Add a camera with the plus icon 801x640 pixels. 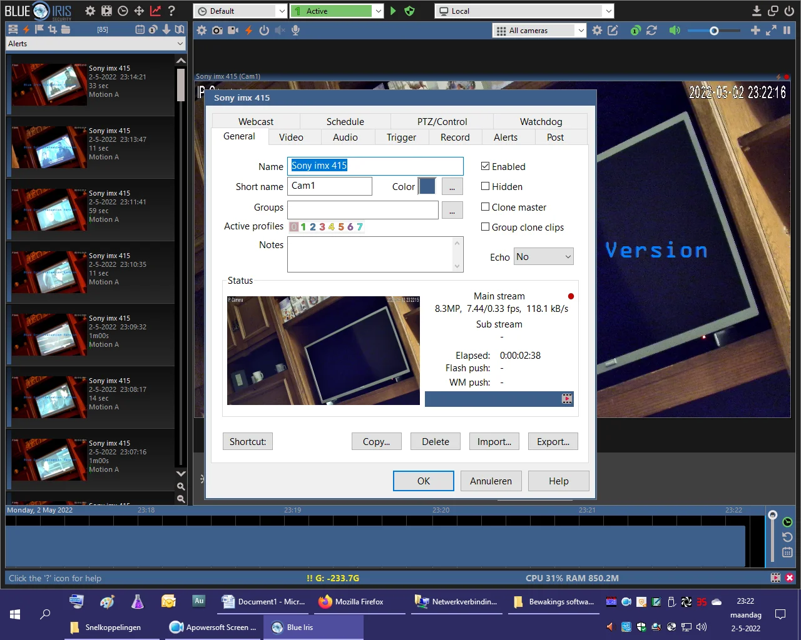pos(755,30)
